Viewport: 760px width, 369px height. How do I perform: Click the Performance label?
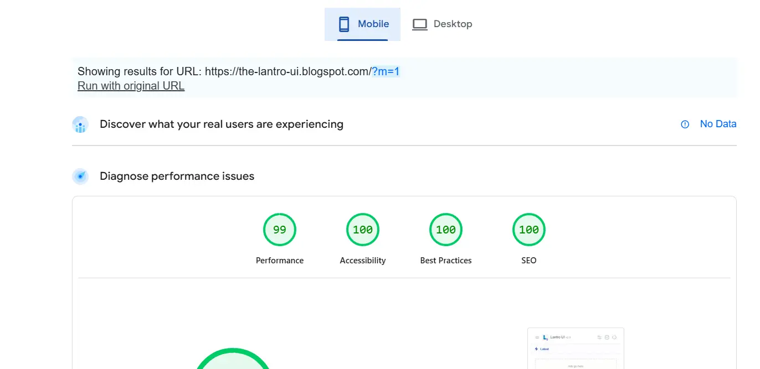(280, 261)
